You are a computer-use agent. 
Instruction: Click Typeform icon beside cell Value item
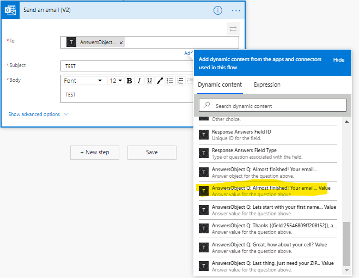[x=204, y=247]
